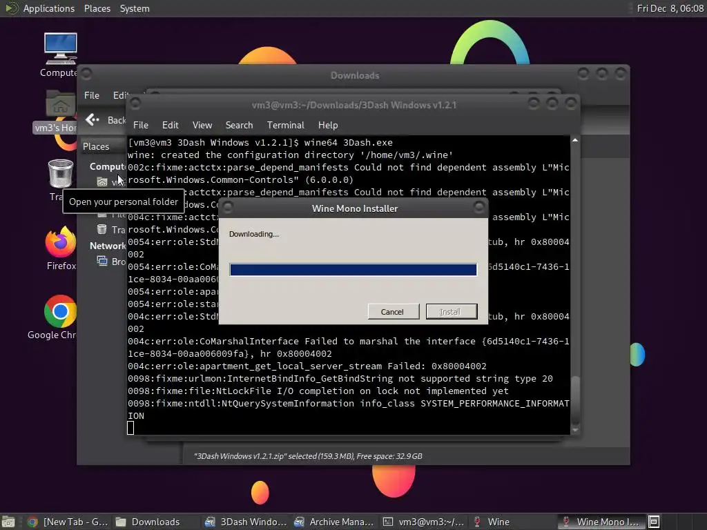Open the Computer desktop icon

(x=60, y=49)
